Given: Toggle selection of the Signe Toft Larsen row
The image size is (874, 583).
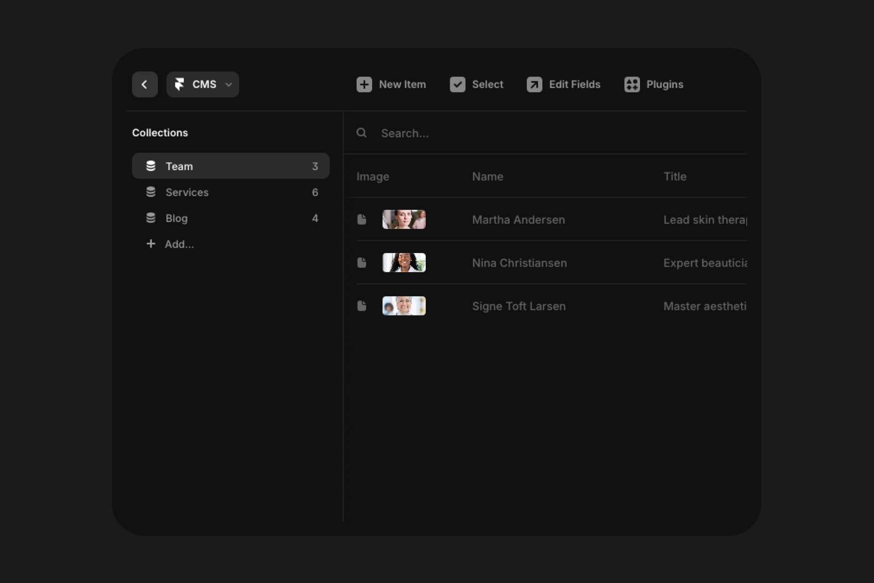Looking at the screenshot, I should tap(362, 306).
